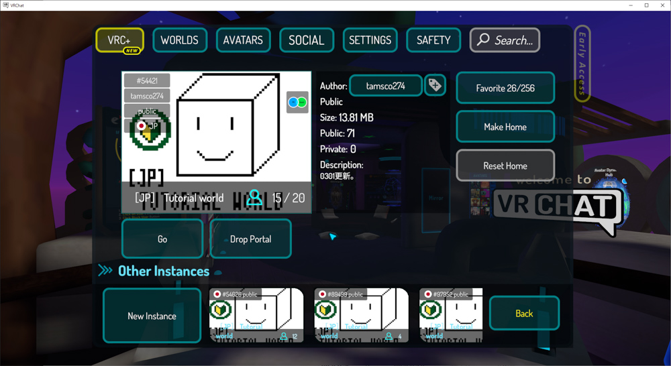The image size is (671, 366).
Task: Select the SAFETY tab
Action: [433, 40]
